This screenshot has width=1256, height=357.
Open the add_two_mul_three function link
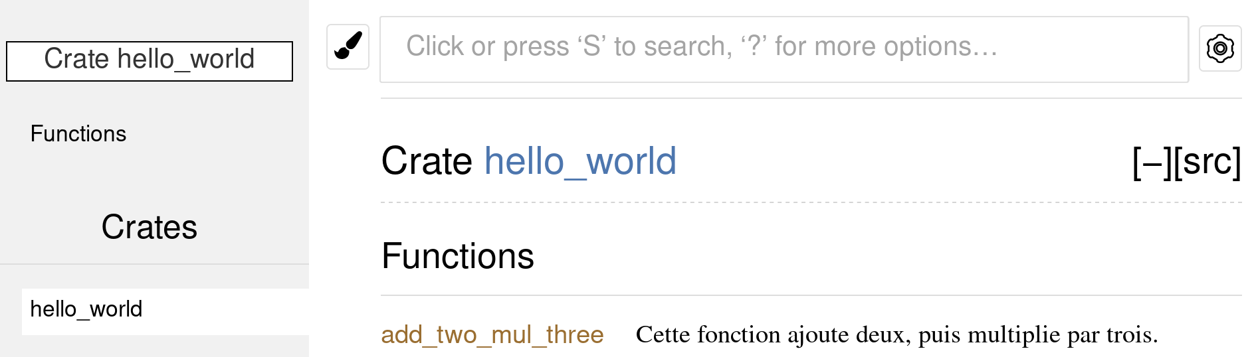(x=492, y=334)
